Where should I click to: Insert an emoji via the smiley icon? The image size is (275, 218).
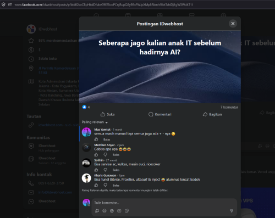tap(112, 211)
